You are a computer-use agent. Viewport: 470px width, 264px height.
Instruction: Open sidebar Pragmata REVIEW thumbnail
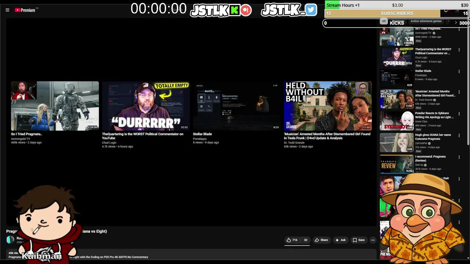coord(397,164)
